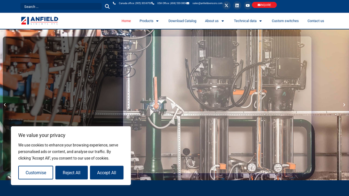Open the Contact us page
Screen dimensions: 349x196
click(x=315, y=21)
